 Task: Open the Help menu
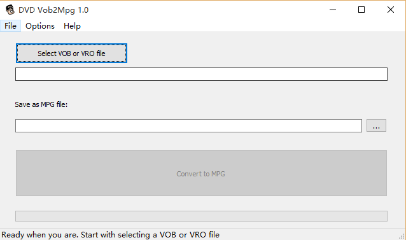(x=72, y=26)
